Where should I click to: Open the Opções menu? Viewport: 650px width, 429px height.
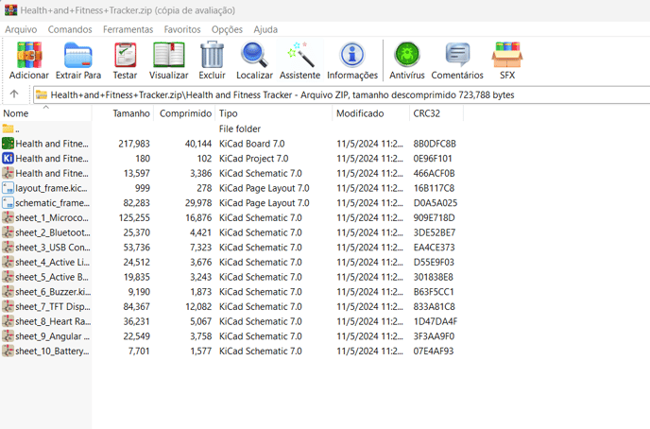click(227, 29)
